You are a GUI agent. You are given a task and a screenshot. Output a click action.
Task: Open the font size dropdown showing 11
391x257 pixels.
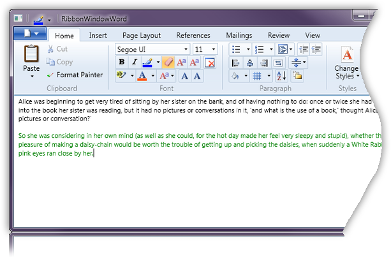[214, 49]
